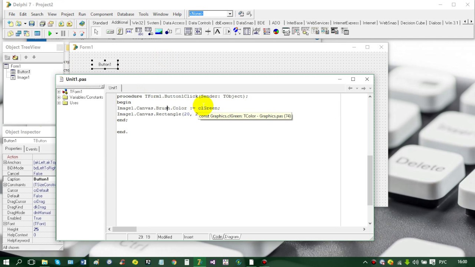Open the code editor forward history dropdown
Screen dimensions: 475x267
click(370, 88)
